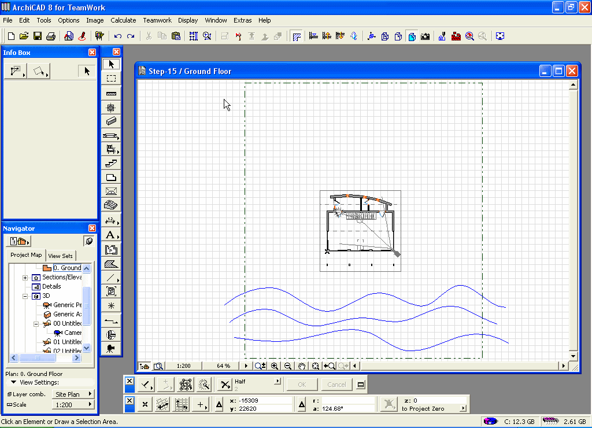Click the Save floppy disk icon

[37, 36]
